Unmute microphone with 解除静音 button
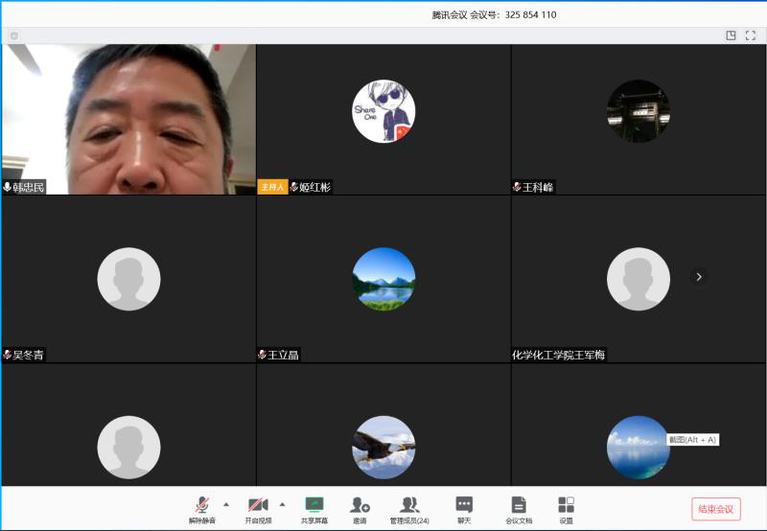767x531 pixels. point(201,508)
